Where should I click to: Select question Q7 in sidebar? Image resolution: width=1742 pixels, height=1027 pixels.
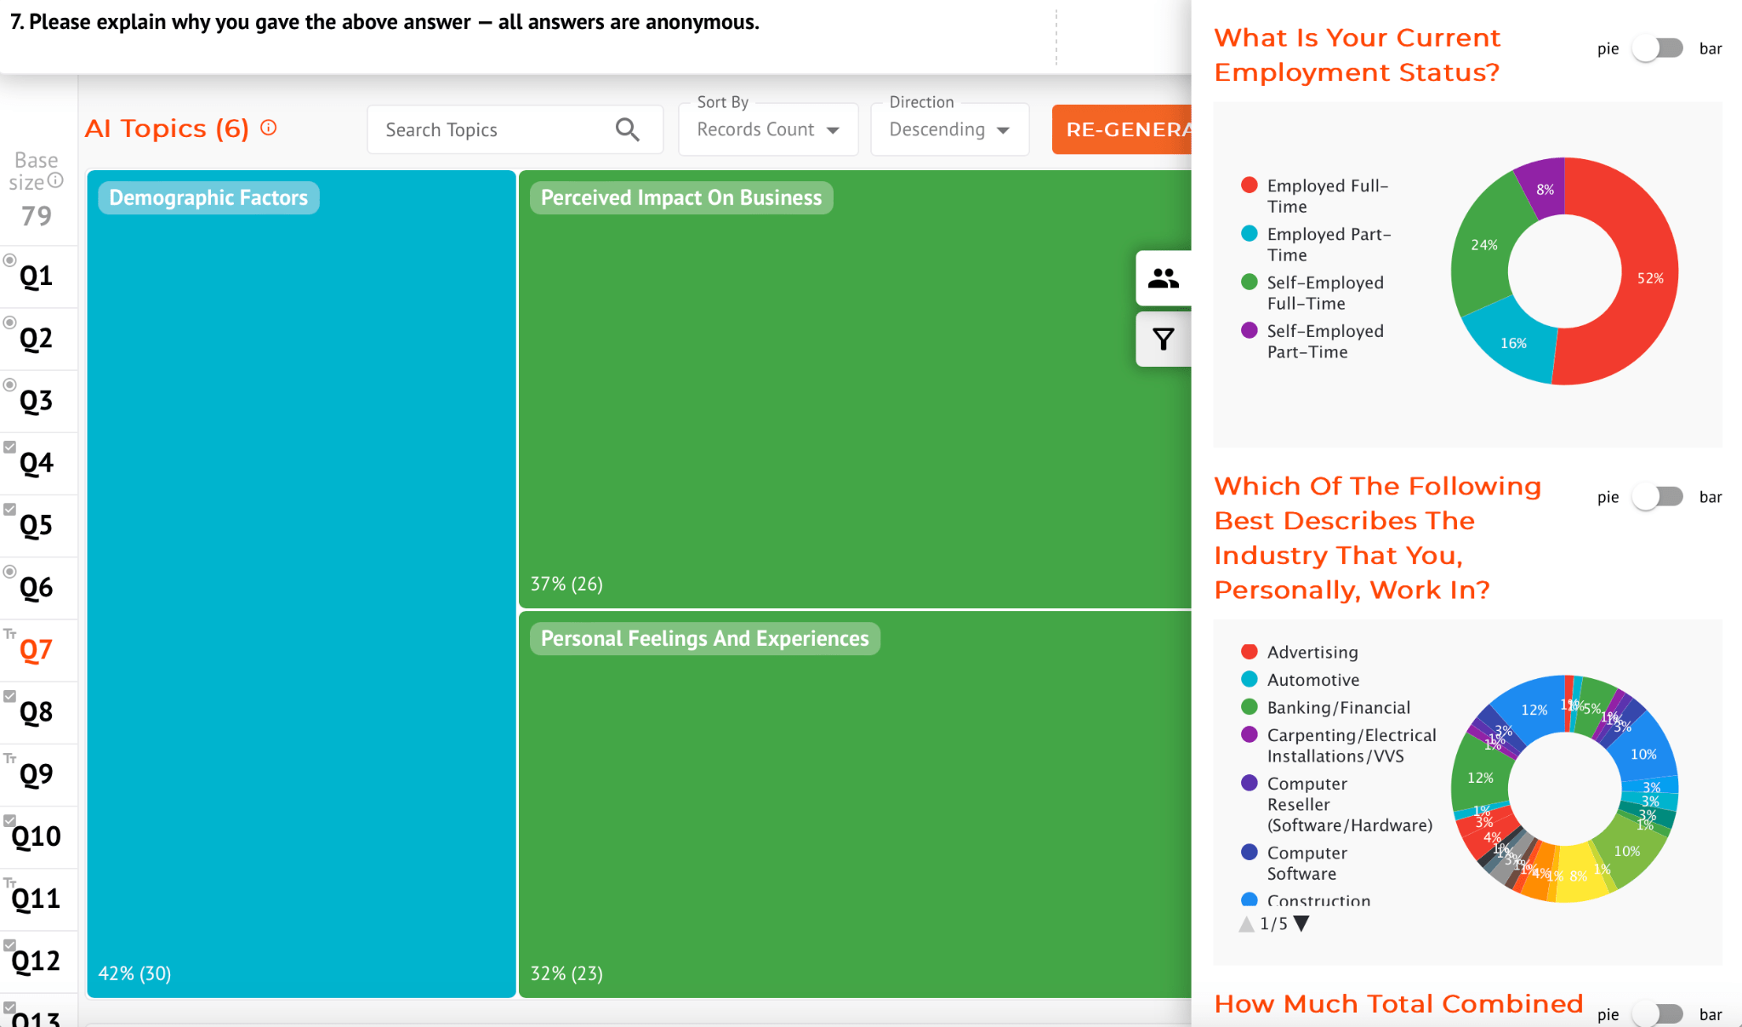point(37,650)
